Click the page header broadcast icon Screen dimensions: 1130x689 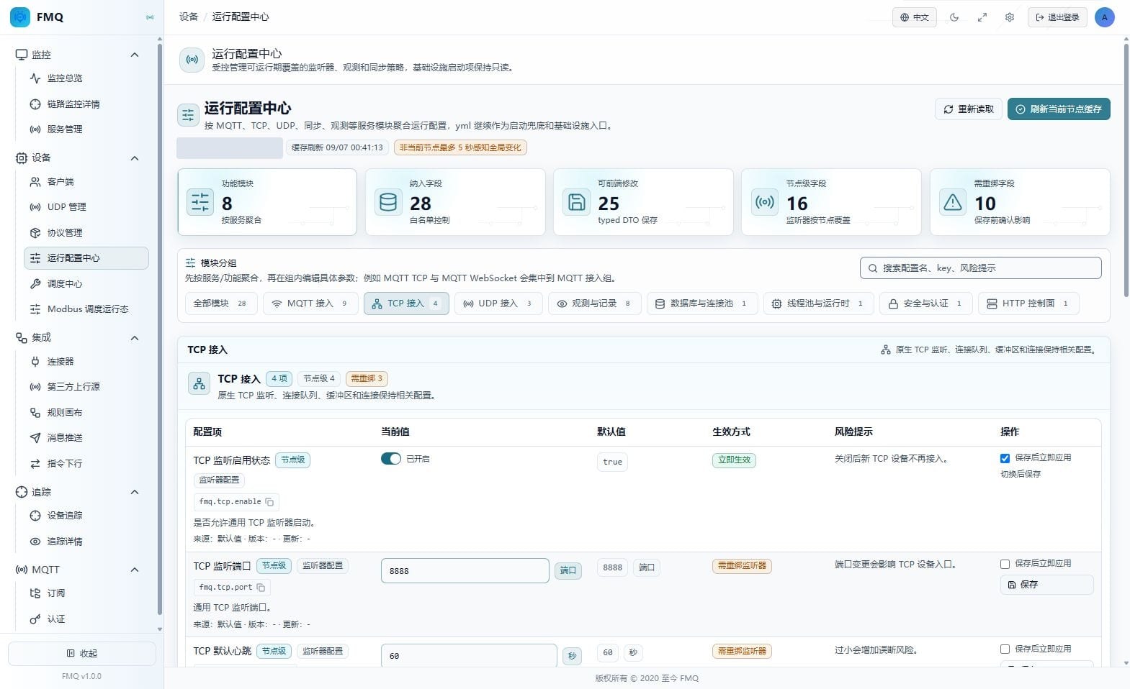point(192,60)
